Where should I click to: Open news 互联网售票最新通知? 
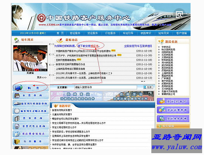pyautogui.click(x=66, y=60)
